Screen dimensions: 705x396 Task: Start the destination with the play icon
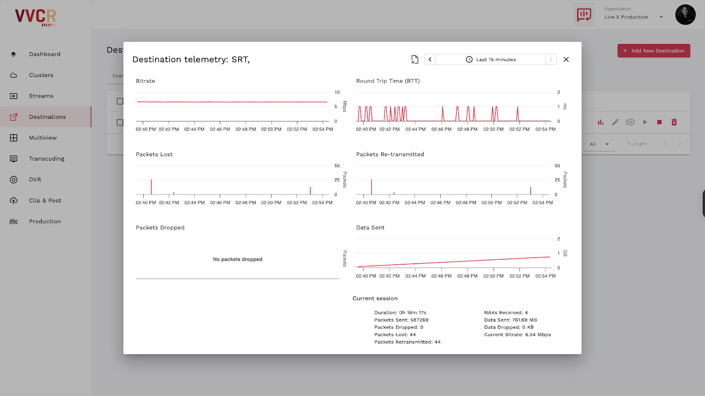pyautogui.click(x=645, y=122)
